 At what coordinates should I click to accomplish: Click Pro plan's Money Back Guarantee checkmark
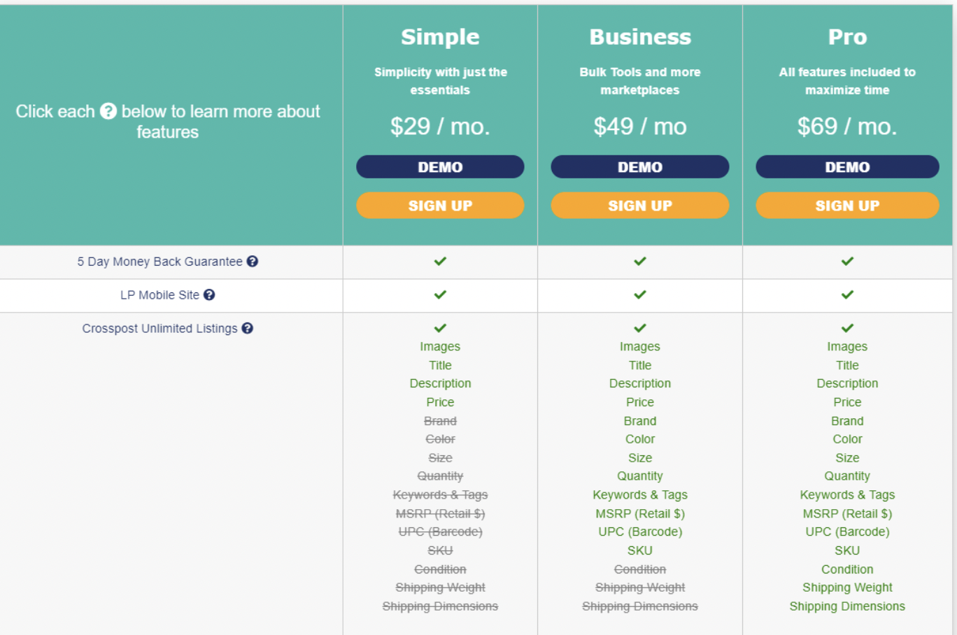click(x=847, y=262)
